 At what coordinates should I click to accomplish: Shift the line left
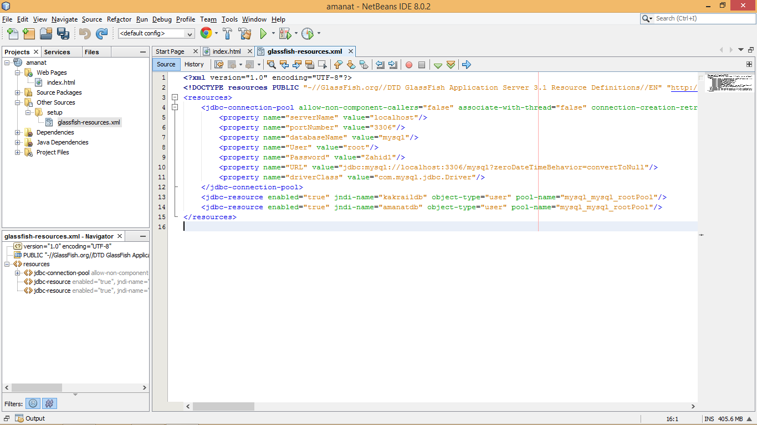[380, 65]
